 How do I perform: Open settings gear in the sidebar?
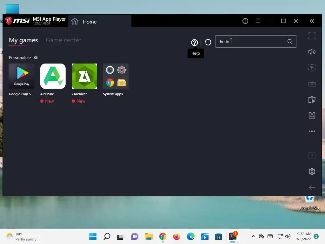[x=312, y=171]
